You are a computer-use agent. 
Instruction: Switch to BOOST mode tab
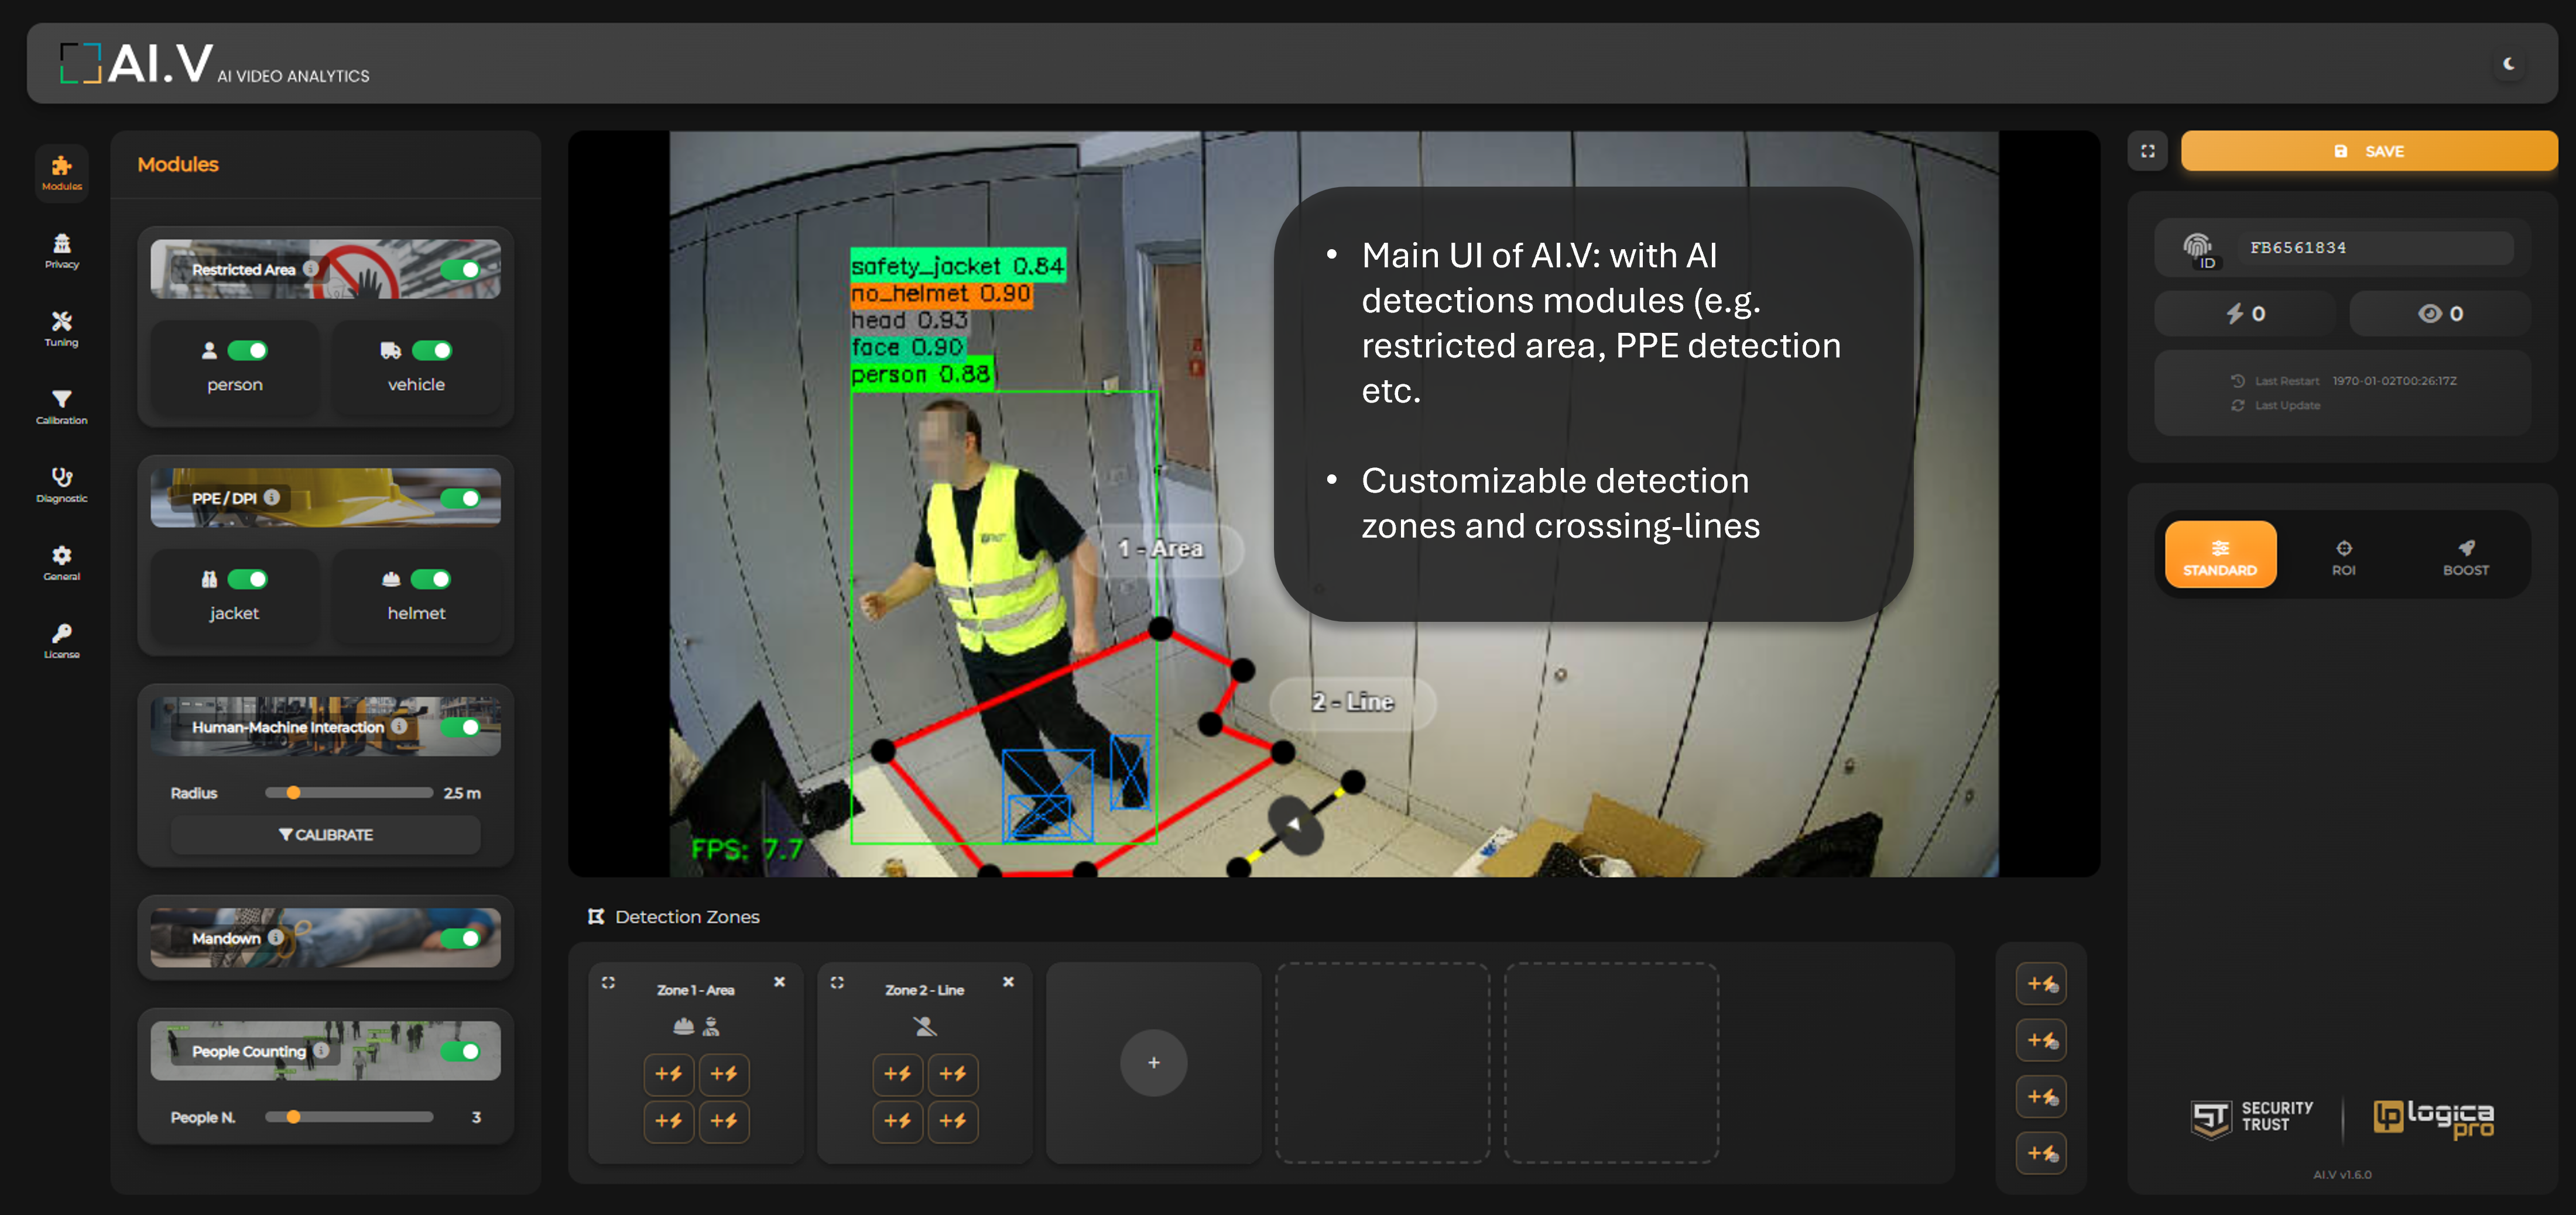tap(2465, 556)
